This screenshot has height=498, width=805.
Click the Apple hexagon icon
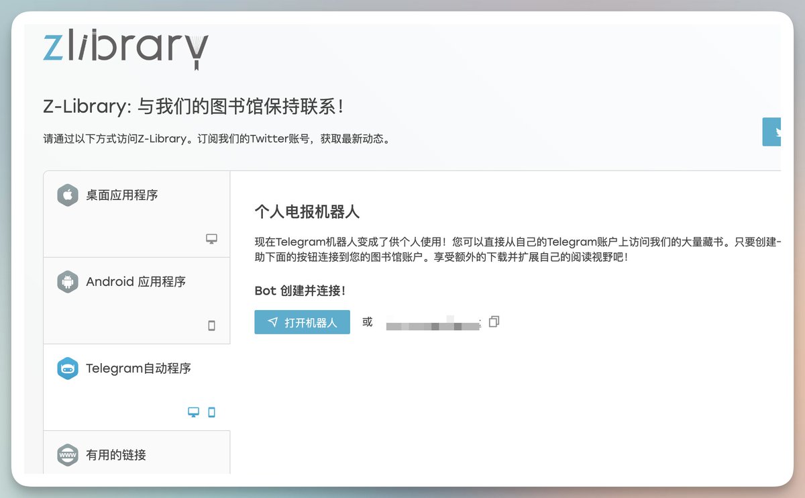click(x=68, y=195)
